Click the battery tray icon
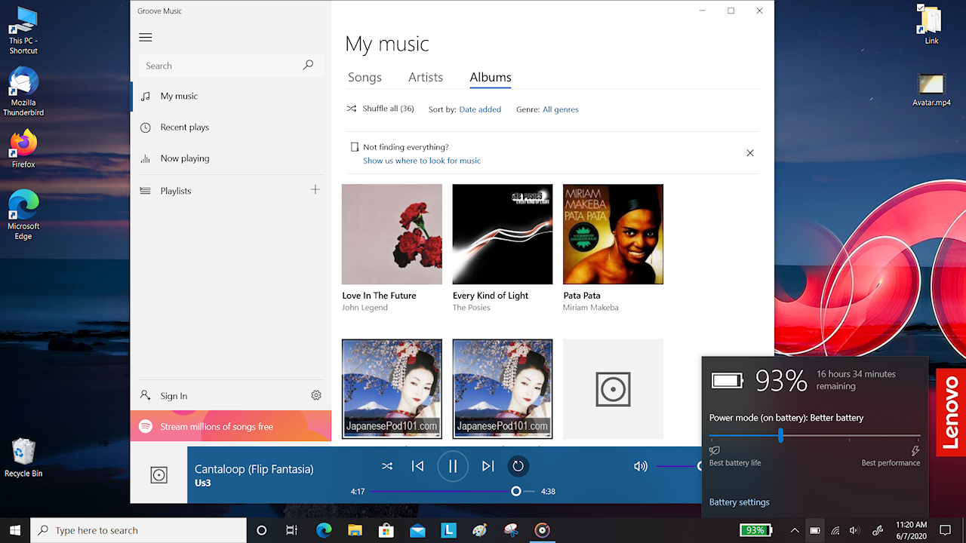966x543 pixels. (x=815, y=530)
